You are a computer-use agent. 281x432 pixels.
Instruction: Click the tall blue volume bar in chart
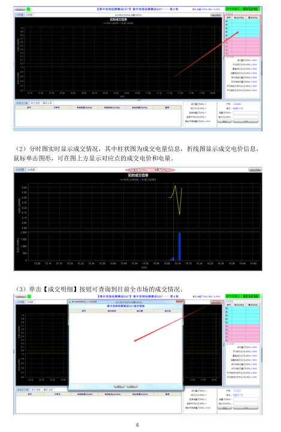coord(179,247)
